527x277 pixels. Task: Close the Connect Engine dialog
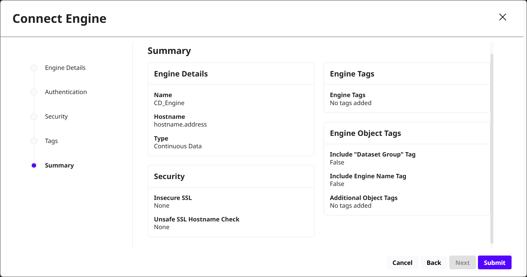(502, 17)
